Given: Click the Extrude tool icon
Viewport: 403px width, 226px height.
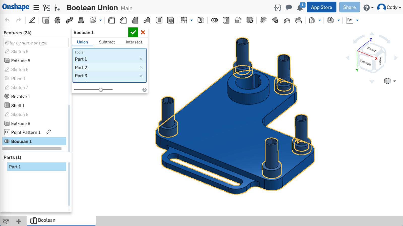Looking at the screenshot, I should pos(46,20).
